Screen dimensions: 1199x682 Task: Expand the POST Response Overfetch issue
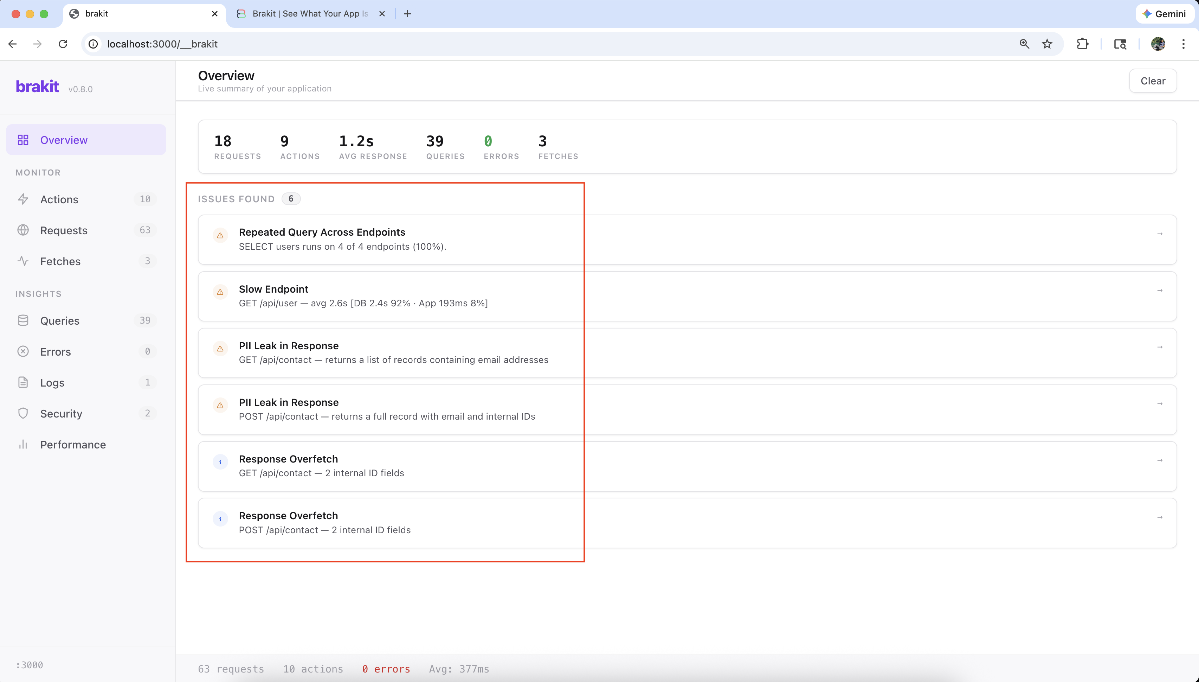[x=1160, y=517]
